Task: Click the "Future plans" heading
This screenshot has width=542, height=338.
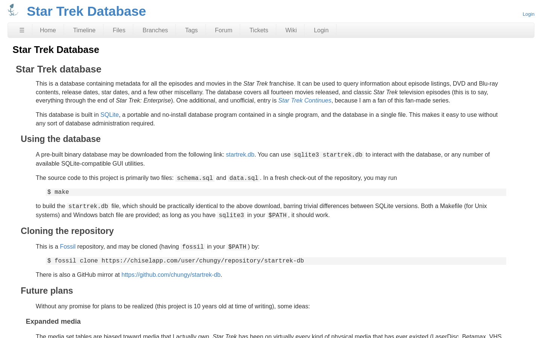Action: coord(47,291)
